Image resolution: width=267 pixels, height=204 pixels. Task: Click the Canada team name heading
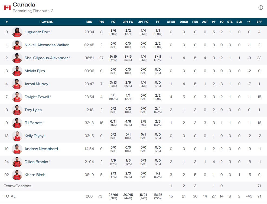24,5
